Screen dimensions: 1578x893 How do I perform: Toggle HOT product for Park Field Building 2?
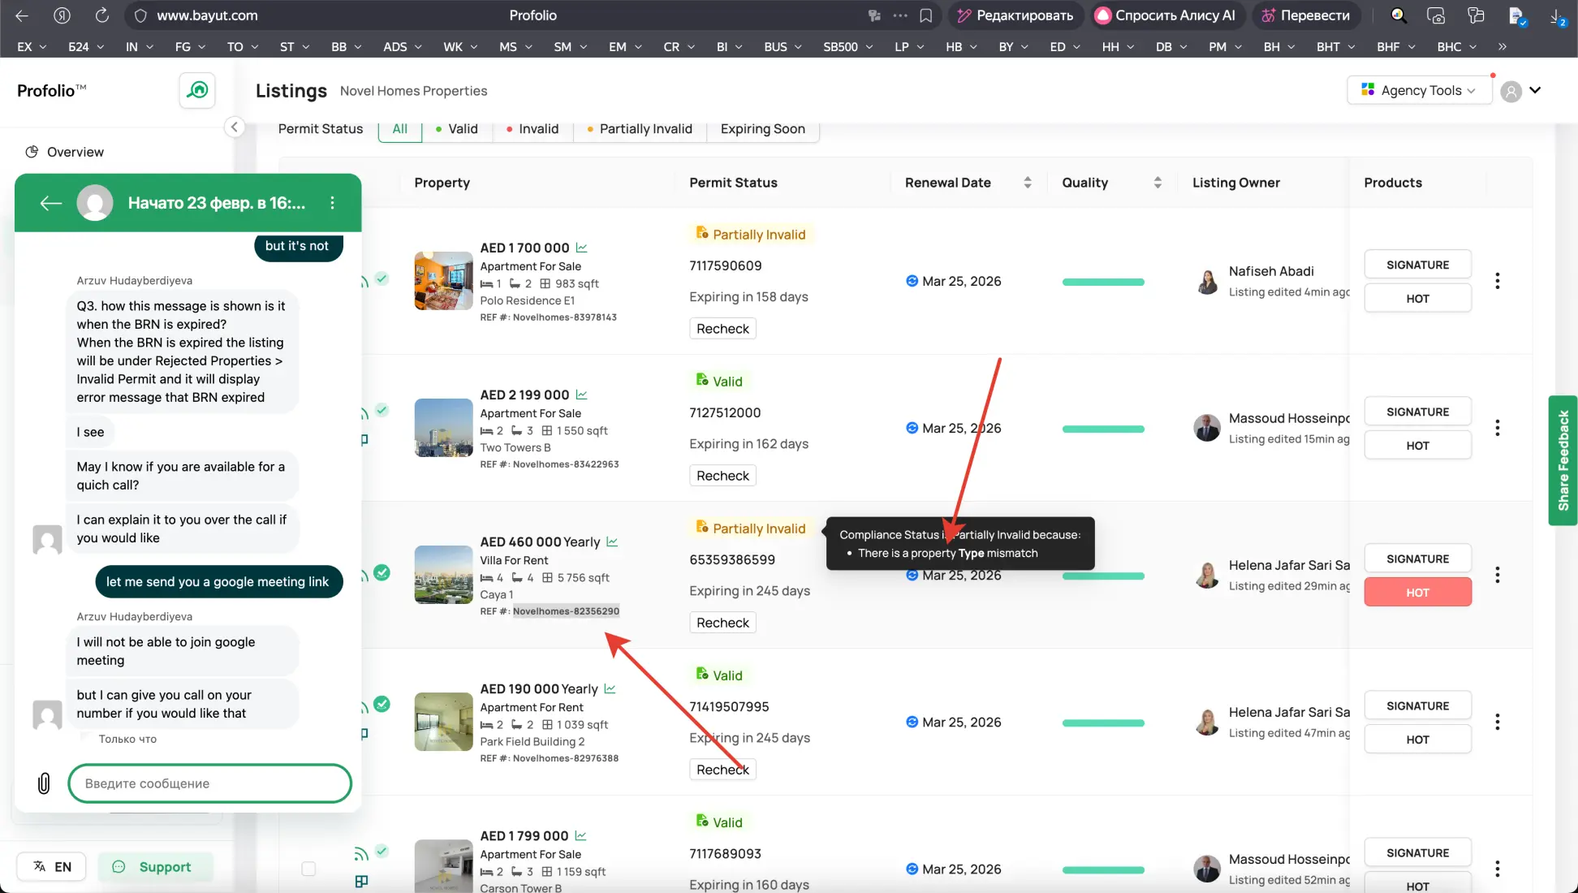(1417, 740)
